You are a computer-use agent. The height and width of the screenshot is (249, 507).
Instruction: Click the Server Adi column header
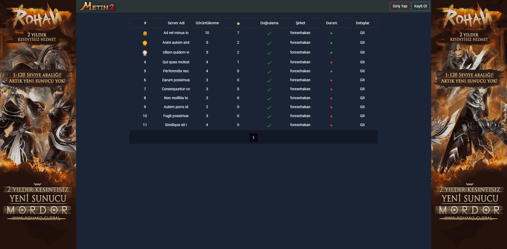point(176,23)
